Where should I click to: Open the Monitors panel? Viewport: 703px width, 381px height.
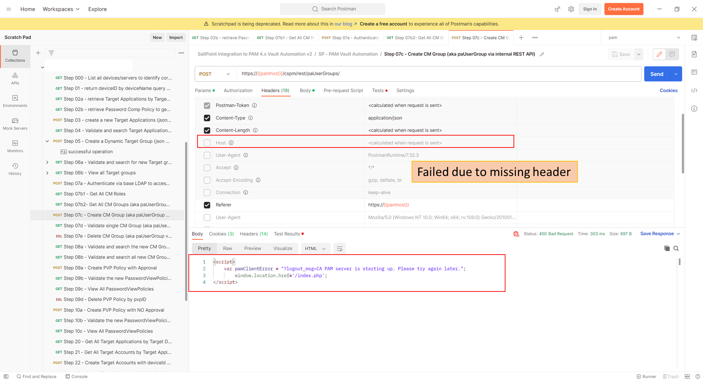click(x=15, y=146)
